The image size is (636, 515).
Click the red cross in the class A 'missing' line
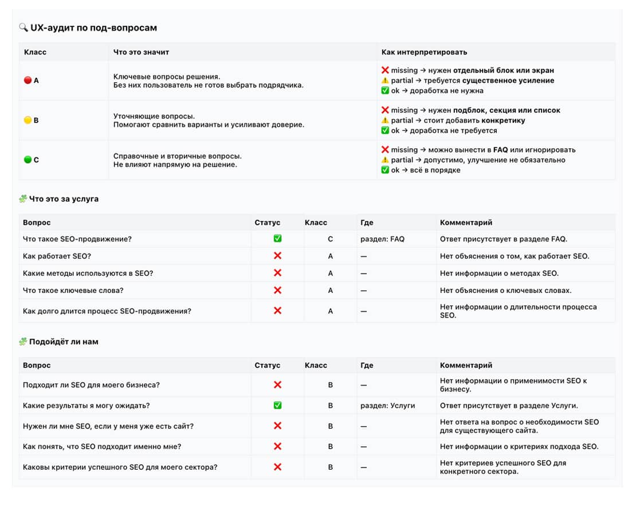point(385,70)
